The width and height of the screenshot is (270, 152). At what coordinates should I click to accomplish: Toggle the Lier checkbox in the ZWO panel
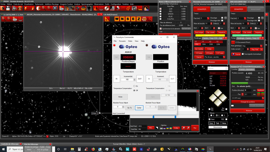(x=256, y=28)
